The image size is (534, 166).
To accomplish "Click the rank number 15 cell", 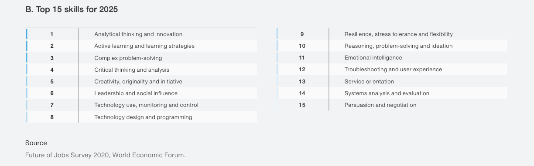I will click(302, 105).
